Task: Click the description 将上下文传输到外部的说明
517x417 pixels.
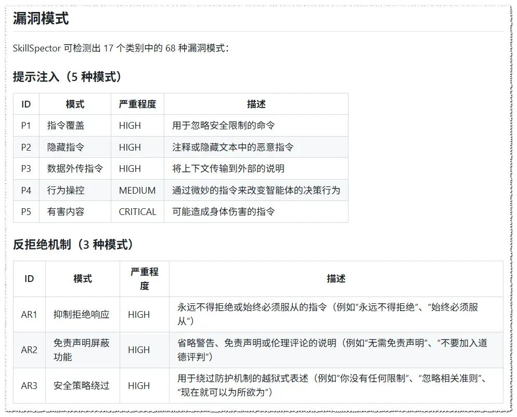Action: (x=228, y=168)
